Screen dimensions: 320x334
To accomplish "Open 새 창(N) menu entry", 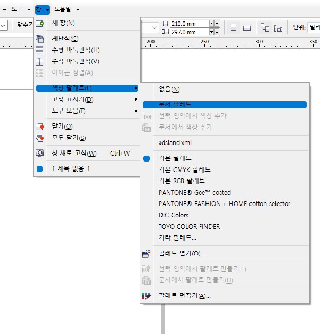I will pyautogui.click(x=87, y=23).
